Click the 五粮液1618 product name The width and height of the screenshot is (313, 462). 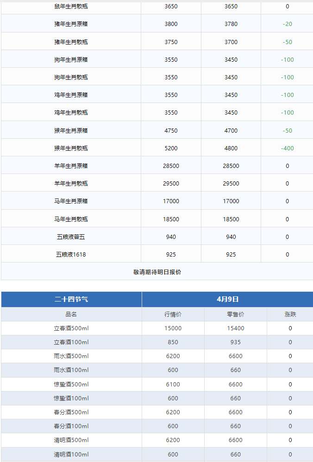pos(71,255)
